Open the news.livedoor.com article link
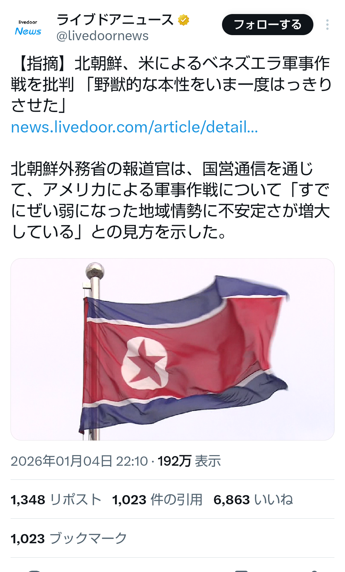The width and height of the screenshot is (345, 572). [x=134, y=127]
